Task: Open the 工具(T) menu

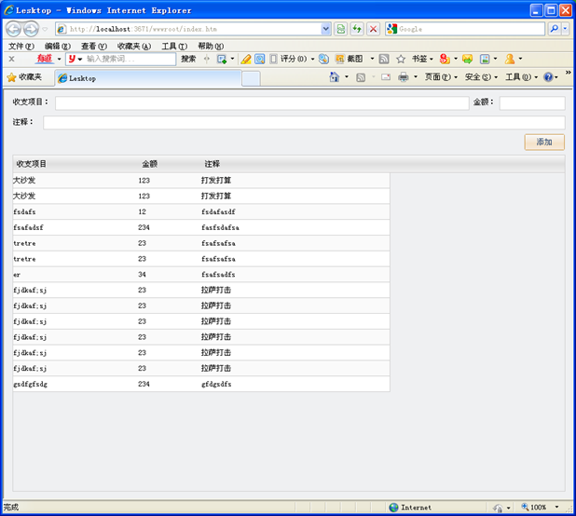Action: (174, 47)
